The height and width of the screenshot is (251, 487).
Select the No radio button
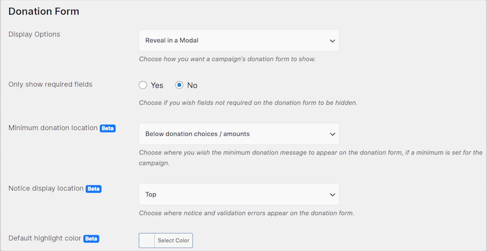click(179, 85)
